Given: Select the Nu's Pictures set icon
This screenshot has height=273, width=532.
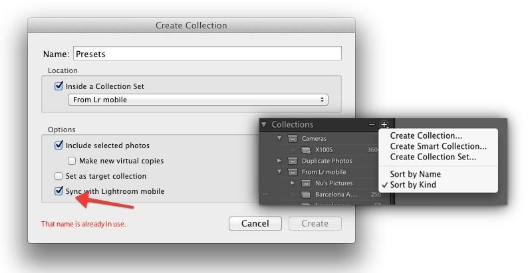Looking at the screenshot, I should (x=306, y=183).
